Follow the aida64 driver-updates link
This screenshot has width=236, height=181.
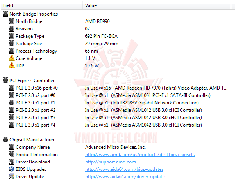pyautogui.click(x=126, y=177)
